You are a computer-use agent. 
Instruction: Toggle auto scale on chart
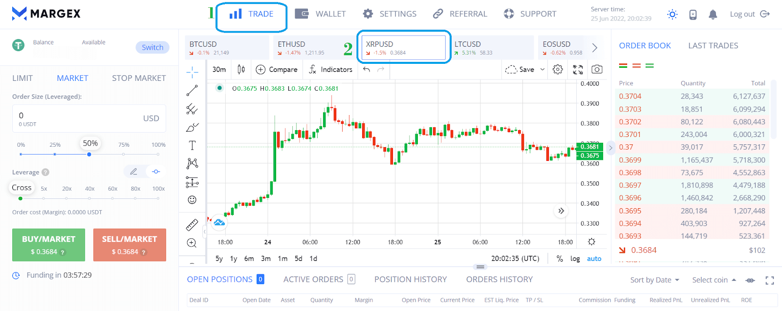pyautogui.click(x=594, y=259)
